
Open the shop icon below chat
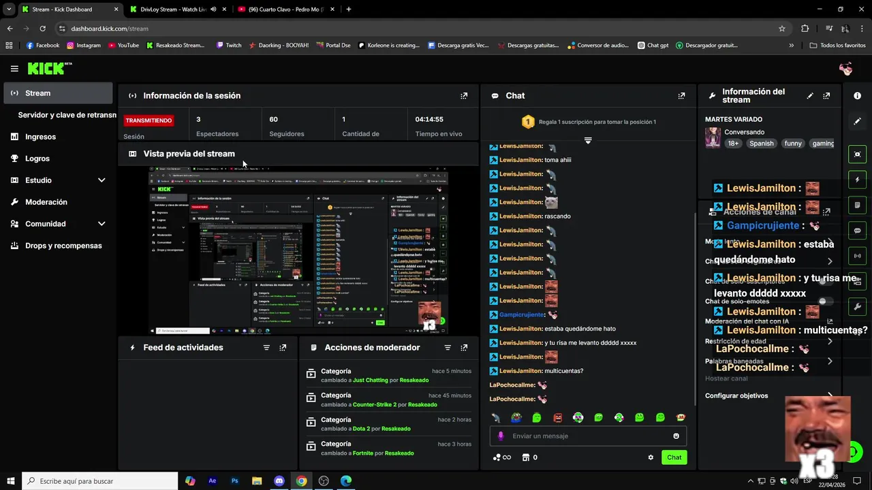pyautogui.click(x=525, y=457)
